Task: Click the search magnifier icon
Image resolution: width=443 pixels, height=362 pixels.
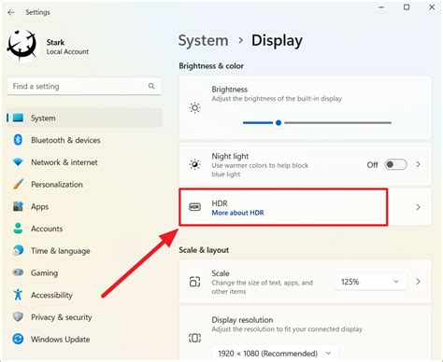Action: pyautogui.click(x=151, y=86)
